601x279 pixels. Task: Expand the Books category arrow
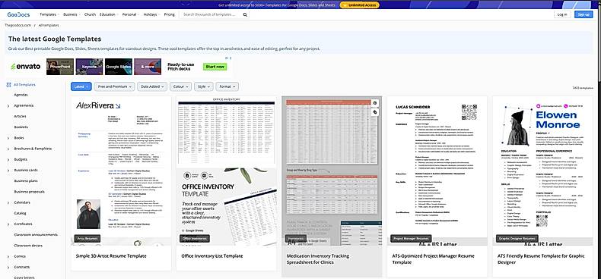[8, 138]
